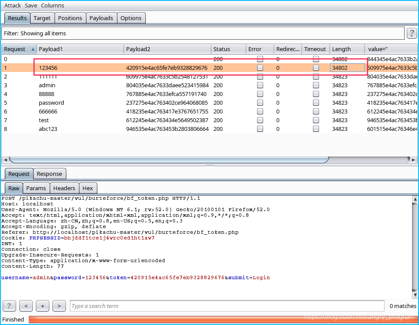This screenshot has width=419, height=325.
Task: Toggle Error checkbox in request 1 row
Action: (260, 68)
